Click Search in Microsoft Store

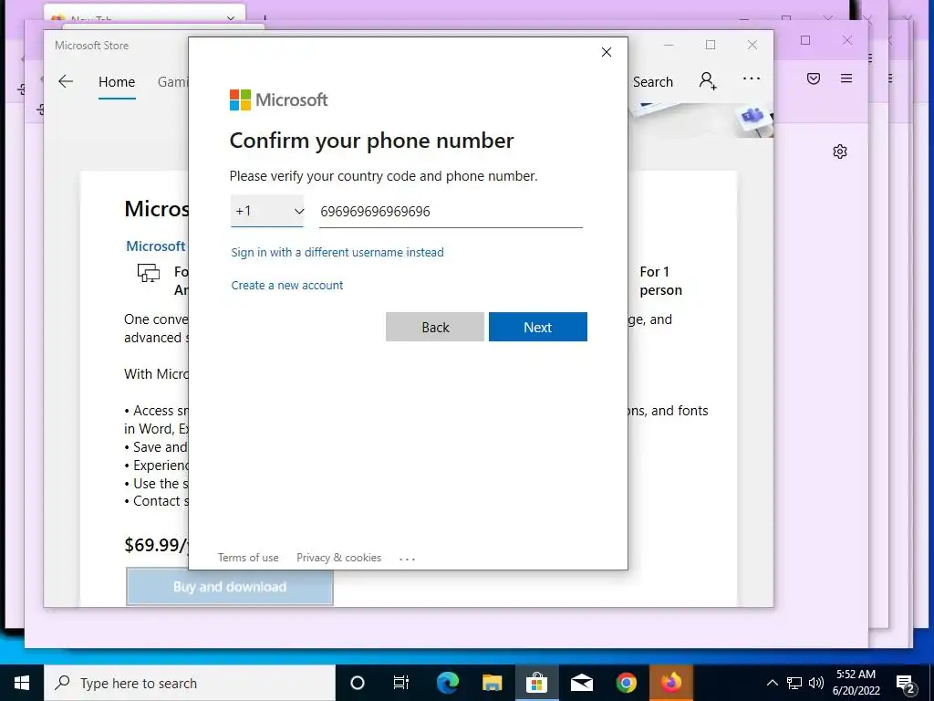(653, 81)
